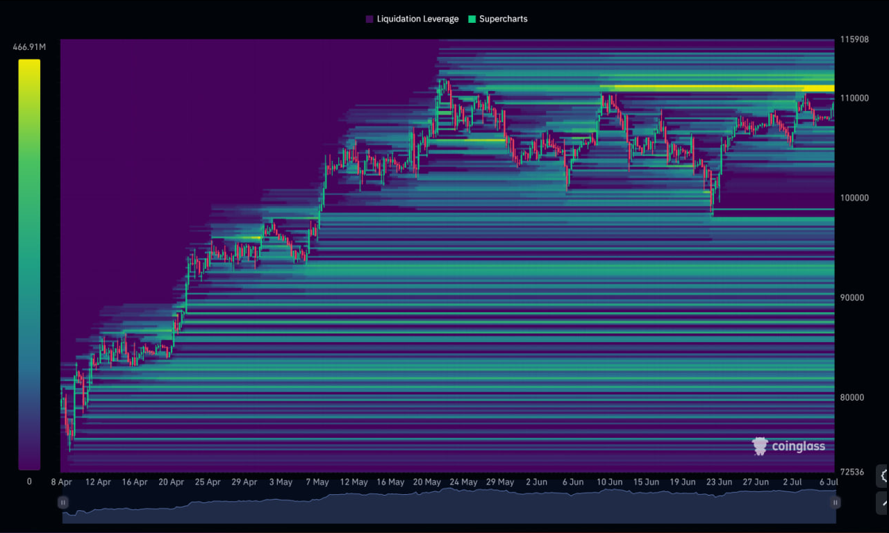Click the 15 Jun date label
Viewport: 889px width, 533px height.
pyautogui.click(x=646, y=482)
